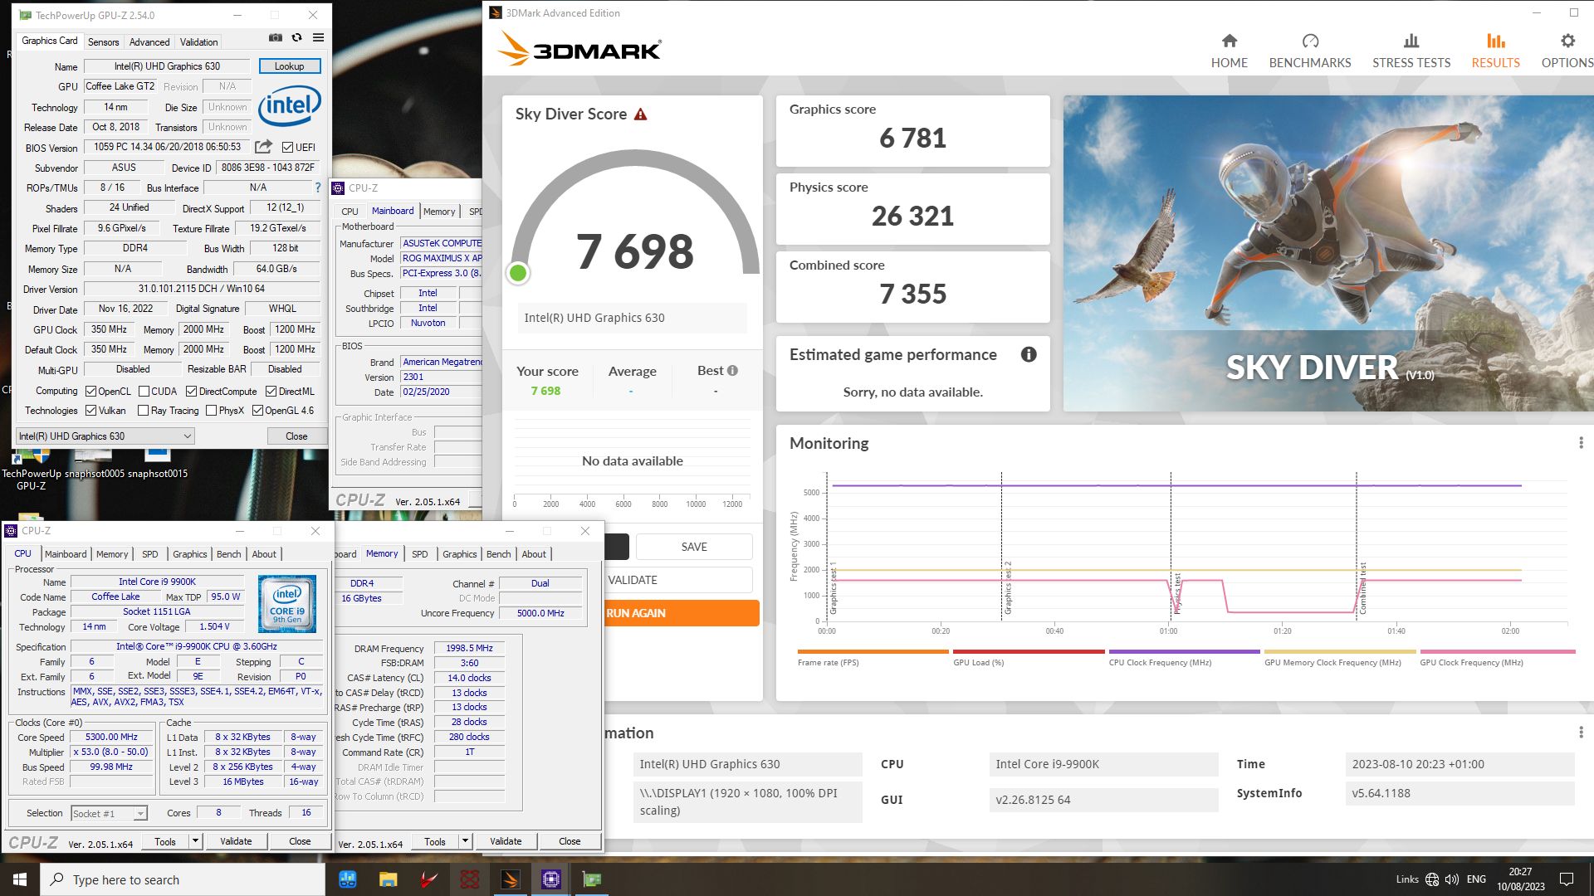Select SPD tab in CPU-Z Memory window
This screenshot has width=1594, height=896.
(420, 554)
